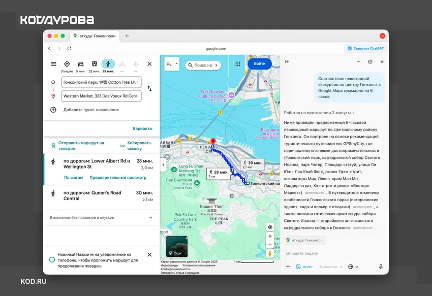Start a new chat compose icon
This screenshot has width=432, height=296.
[x=371, y=61]
